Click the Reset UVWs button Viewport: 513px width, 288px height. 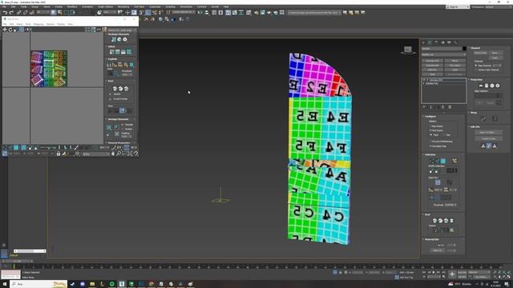point(480,53)
